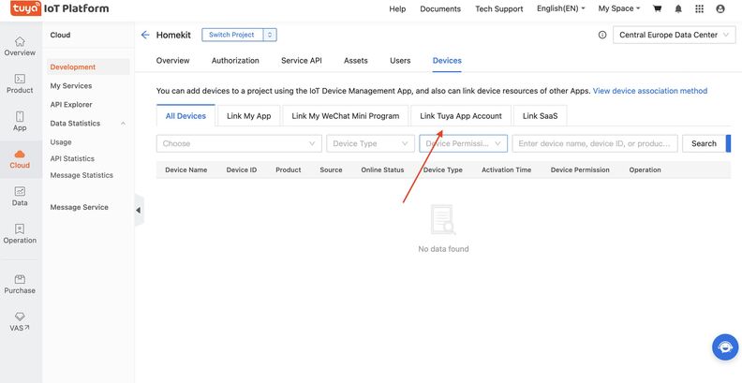Click the user profile avatar icon
The width and height of the screenshot is (742, 383).
point(720,8)
